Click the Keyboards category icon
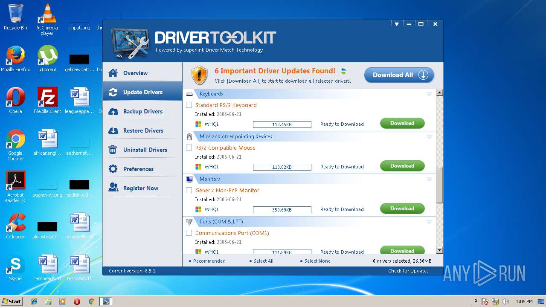The height and width of the screenshot is (307, 546). point(190,94)
